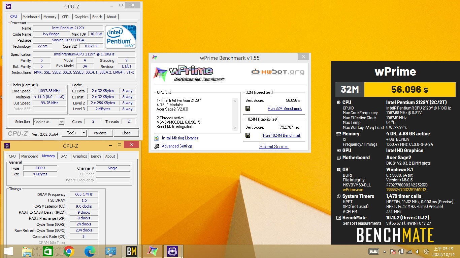Open the Graphics tab in the bottom CPU-Z window
The image size is (460, 258).
click(x=80, y=156)
